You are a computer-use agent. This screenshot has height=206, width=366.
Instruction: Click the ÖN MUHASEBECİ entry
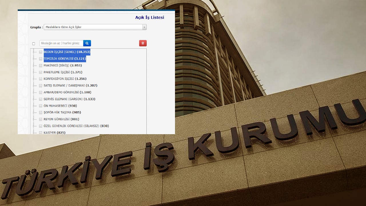60,106
